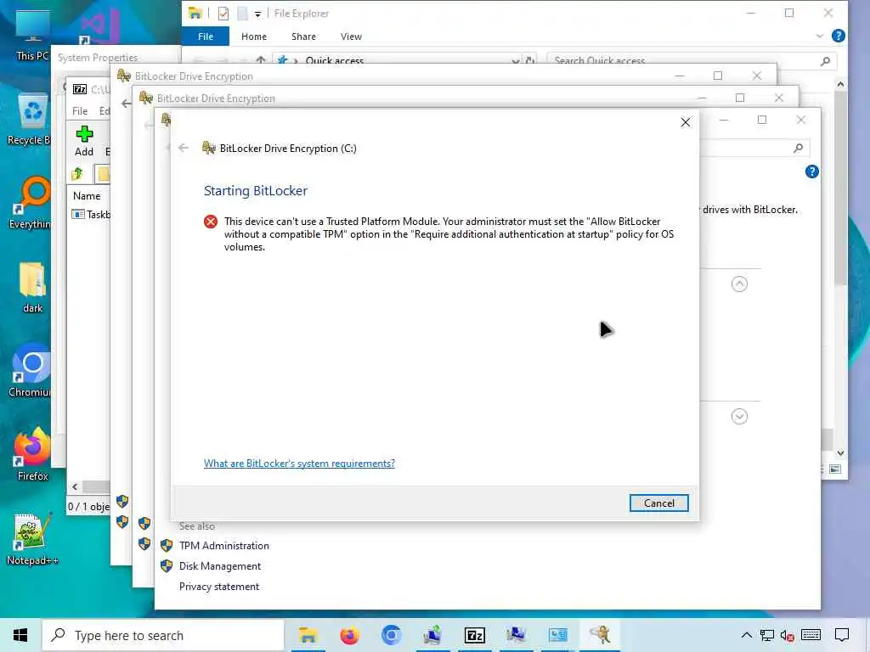This screenshot has width=870, height=652.
Task: Open the View tab in File Explorer
Action: (351, 37)
